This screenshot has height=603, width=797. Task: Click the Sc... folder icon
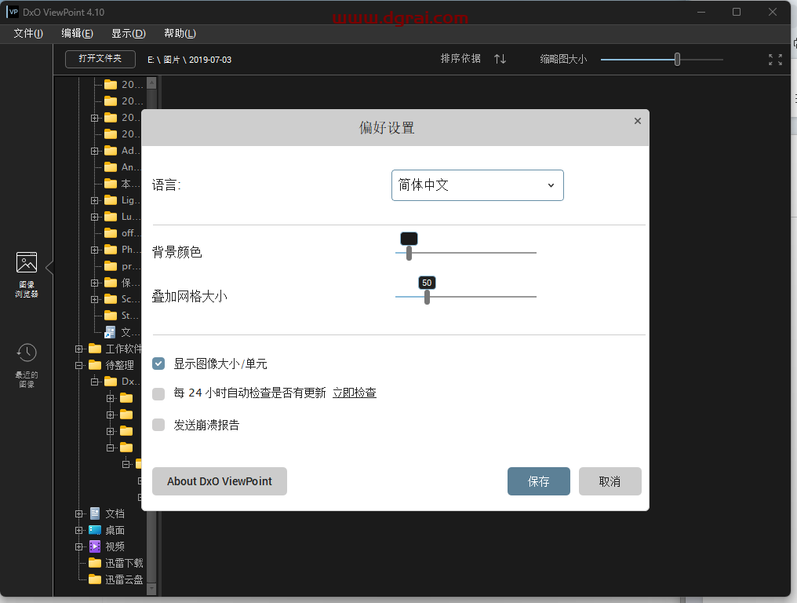[x=111, y=299]
